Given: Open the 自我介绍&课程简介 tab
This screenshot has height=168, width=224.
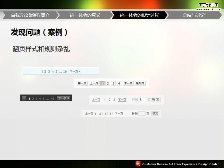Looking at the screenshot, I should [30, 15].
